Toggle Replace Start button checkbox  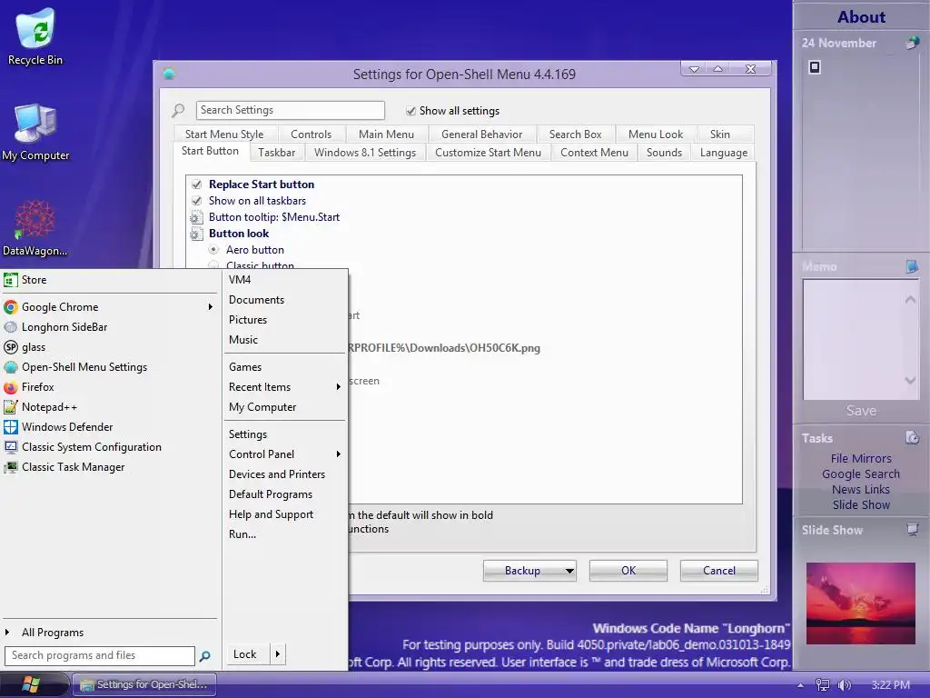[x=196, y=184]
